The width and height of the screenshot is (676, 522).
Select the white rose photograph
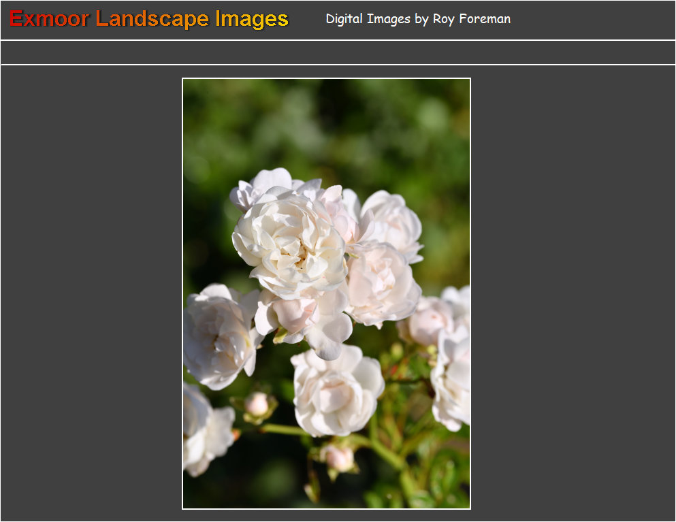327,293
